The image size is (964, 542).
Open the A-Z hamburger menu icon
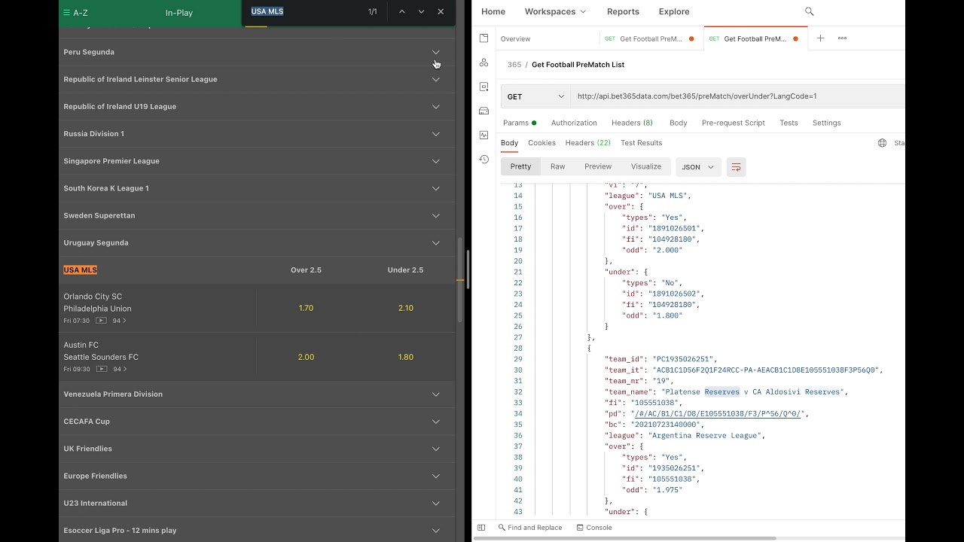tap(66, 13)
